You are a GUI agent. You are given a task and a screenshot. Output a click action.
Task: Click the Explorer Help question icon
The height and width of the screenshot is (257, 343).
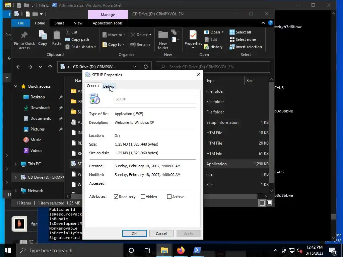tap(271, 23)
